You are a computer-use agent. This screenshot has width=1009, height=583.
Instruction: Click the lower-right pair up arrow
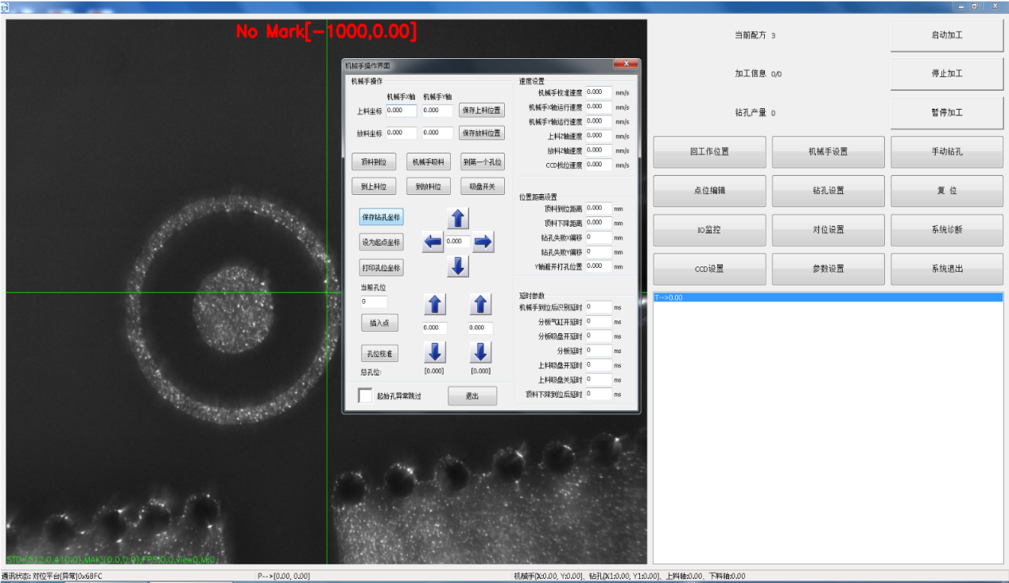[x=480, y=304]
